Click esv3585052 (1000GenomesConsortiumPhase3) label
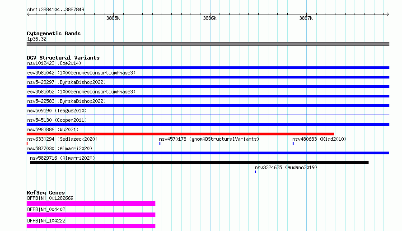402x231 pixels. click(81, 92)
